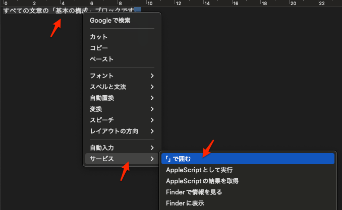Choose the 「」で囲む service
Screen dimensions: 342x210
pos(248,159)
